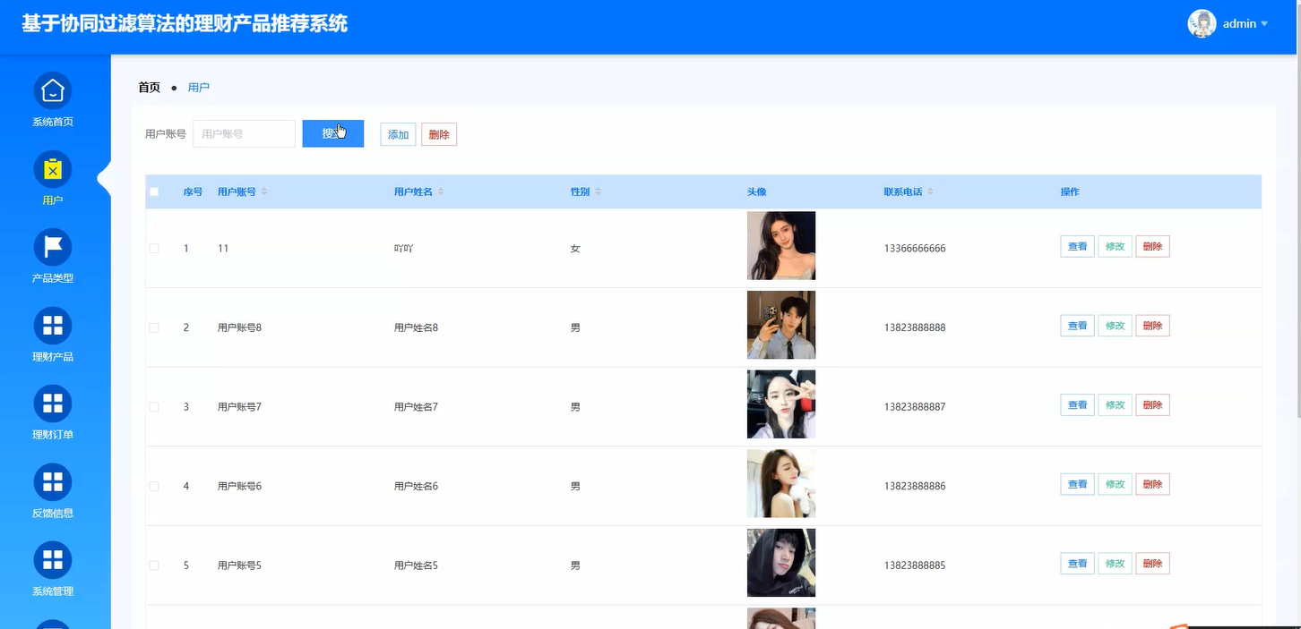Sort by 联系电话 column arrows
1301x629 pixels.
click(x=930, y=192)
